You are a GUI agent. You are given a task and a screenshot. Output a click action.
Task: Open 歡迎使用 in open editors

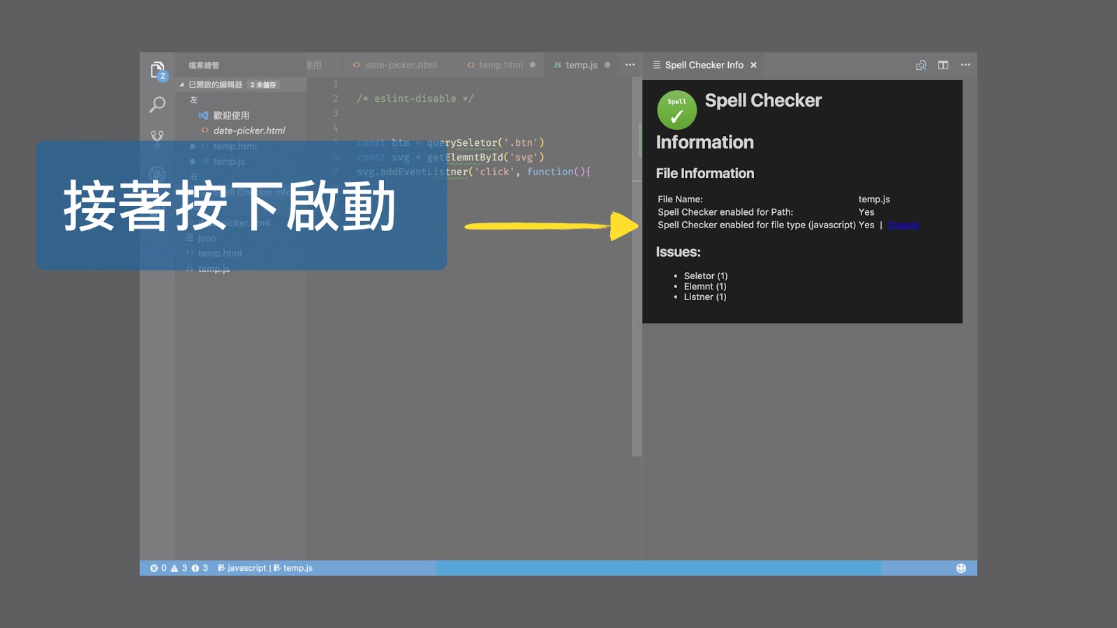pos(230,115)
